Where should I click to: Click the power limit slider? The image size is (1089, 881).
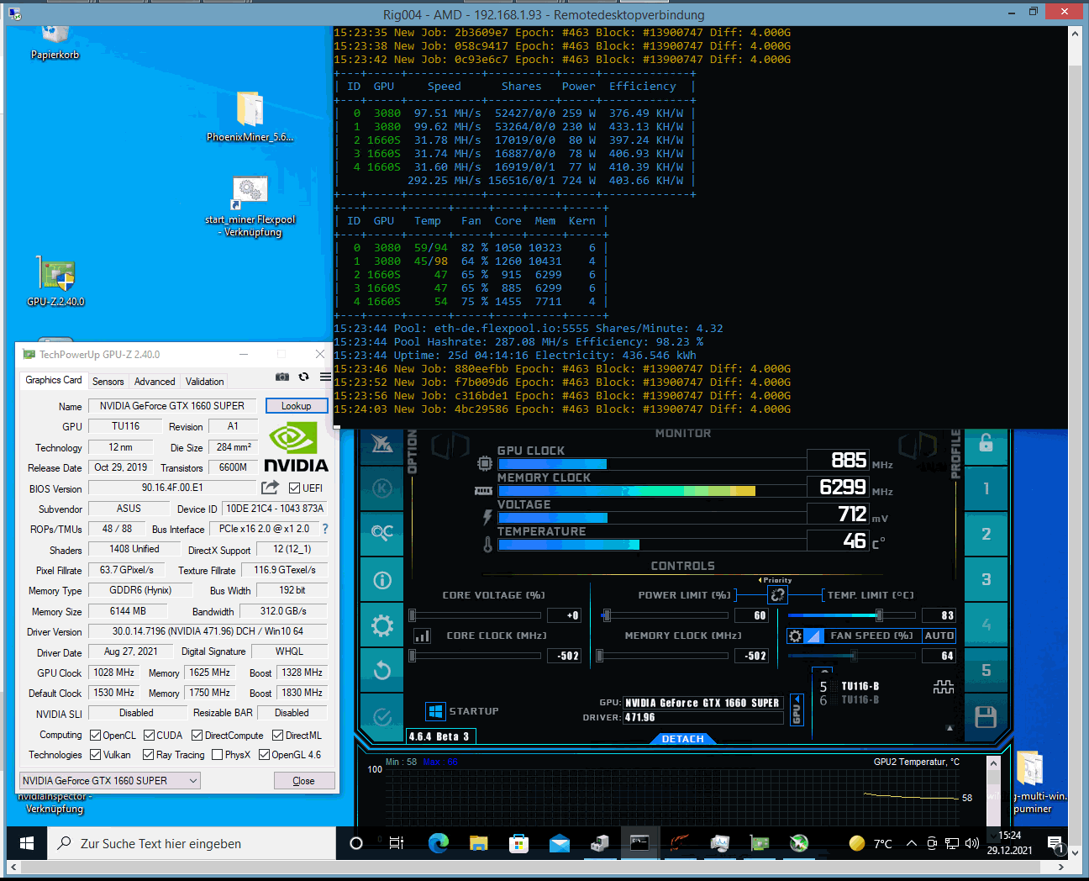665,615
